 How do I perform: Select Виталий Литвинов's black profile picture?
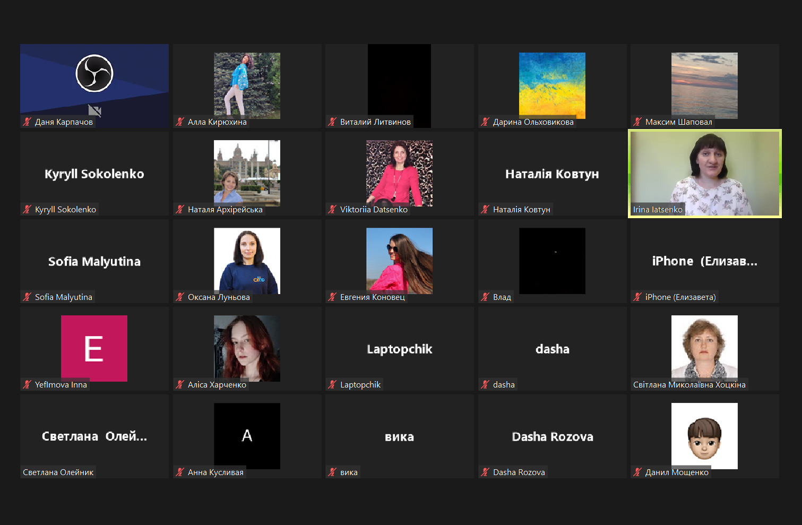(x=399, y=85)
